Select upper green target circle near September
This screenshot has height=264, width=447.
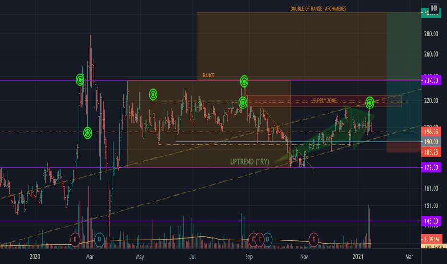tap(244, 81)
